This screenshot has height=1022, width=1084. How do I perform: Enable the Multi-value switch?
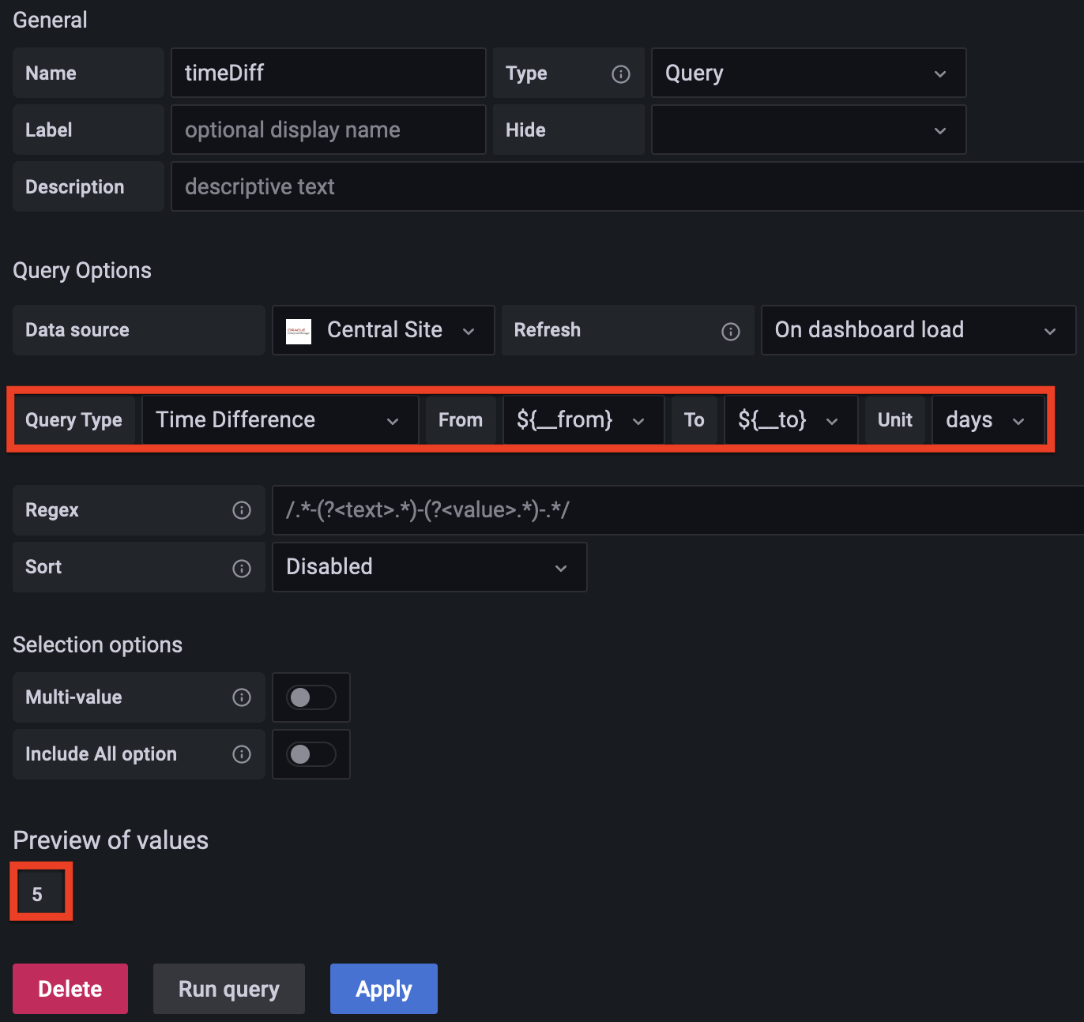(311, 697)
